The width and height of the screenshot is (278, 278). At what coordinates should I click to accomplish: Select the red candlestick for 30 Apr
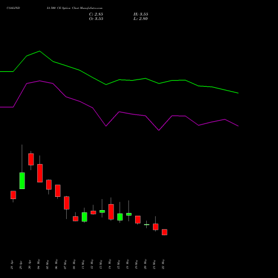click(x=31, y=160)
